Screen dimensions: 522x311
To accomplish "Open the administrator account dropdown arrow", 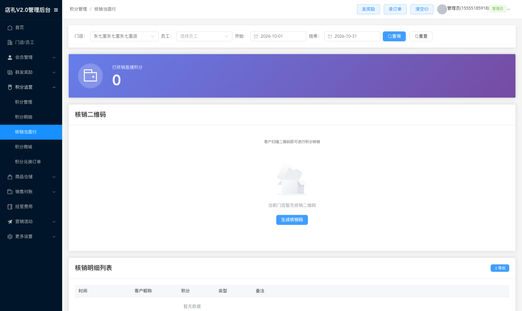I will pos(508,9).
